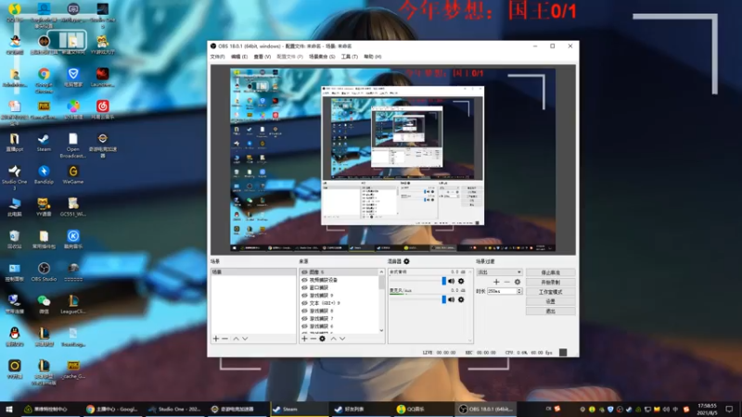Toggle visibility eye of 视频捕获设备 source
742x417 pixels.
pyautogui.click(x=304, y=280)
